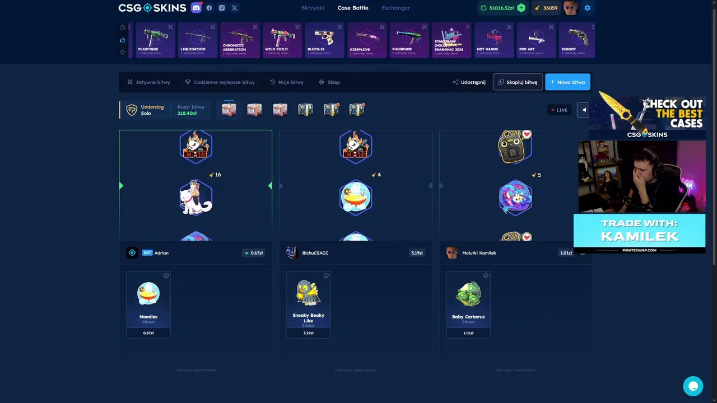
Task: Open the Liquidation drop card
Action: click(198, 40)
